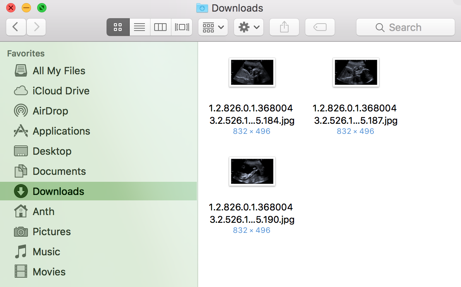
Task: Open Documents folder in sidebar
Action: coord(98,171)
